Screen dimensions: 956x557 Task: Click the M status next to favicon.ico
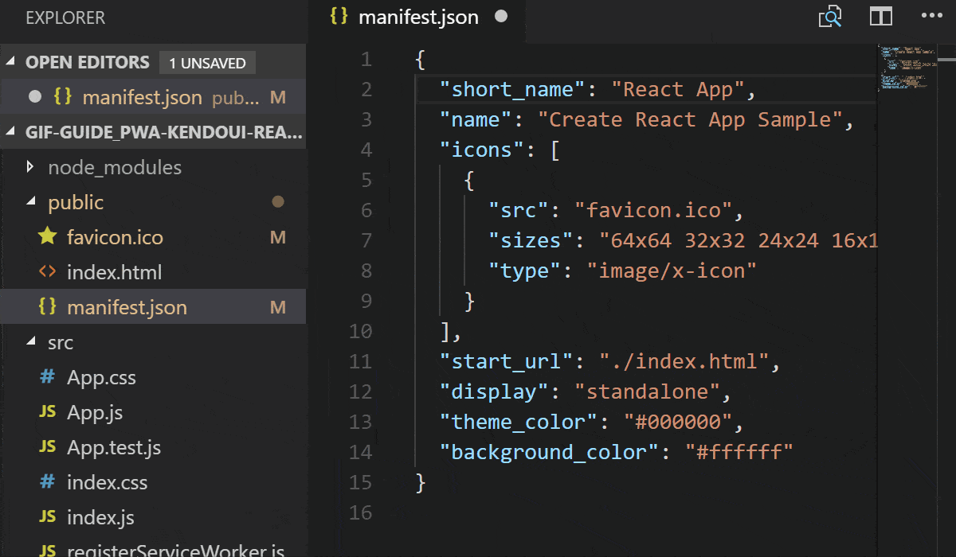tap(278, 237)
